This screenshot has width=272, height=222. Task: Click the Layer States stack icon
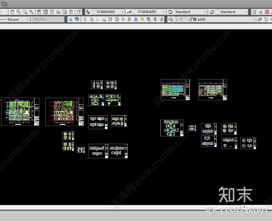point(71,19)
